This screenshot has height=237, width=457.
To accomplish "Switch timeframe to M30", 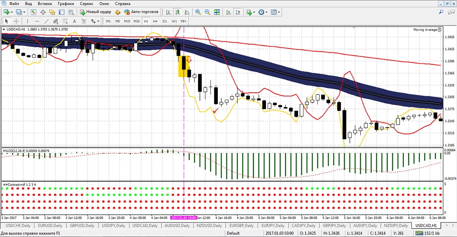I will point(136,21).
